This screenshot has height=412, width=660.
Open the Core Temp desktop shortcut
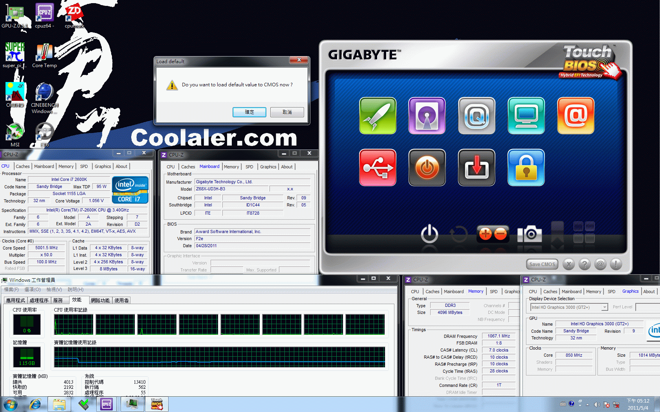click(44, 55)
